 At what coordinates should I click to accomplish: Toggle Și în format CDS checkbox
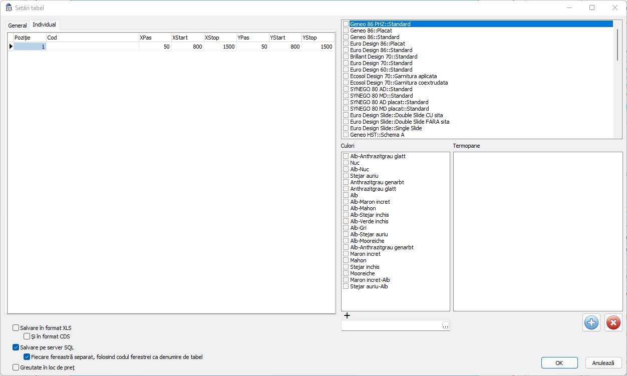[x=27, y=336]
